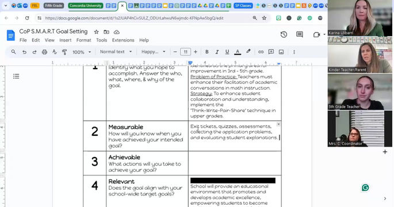Click the video call camera icon

click(x=316, y=34)
